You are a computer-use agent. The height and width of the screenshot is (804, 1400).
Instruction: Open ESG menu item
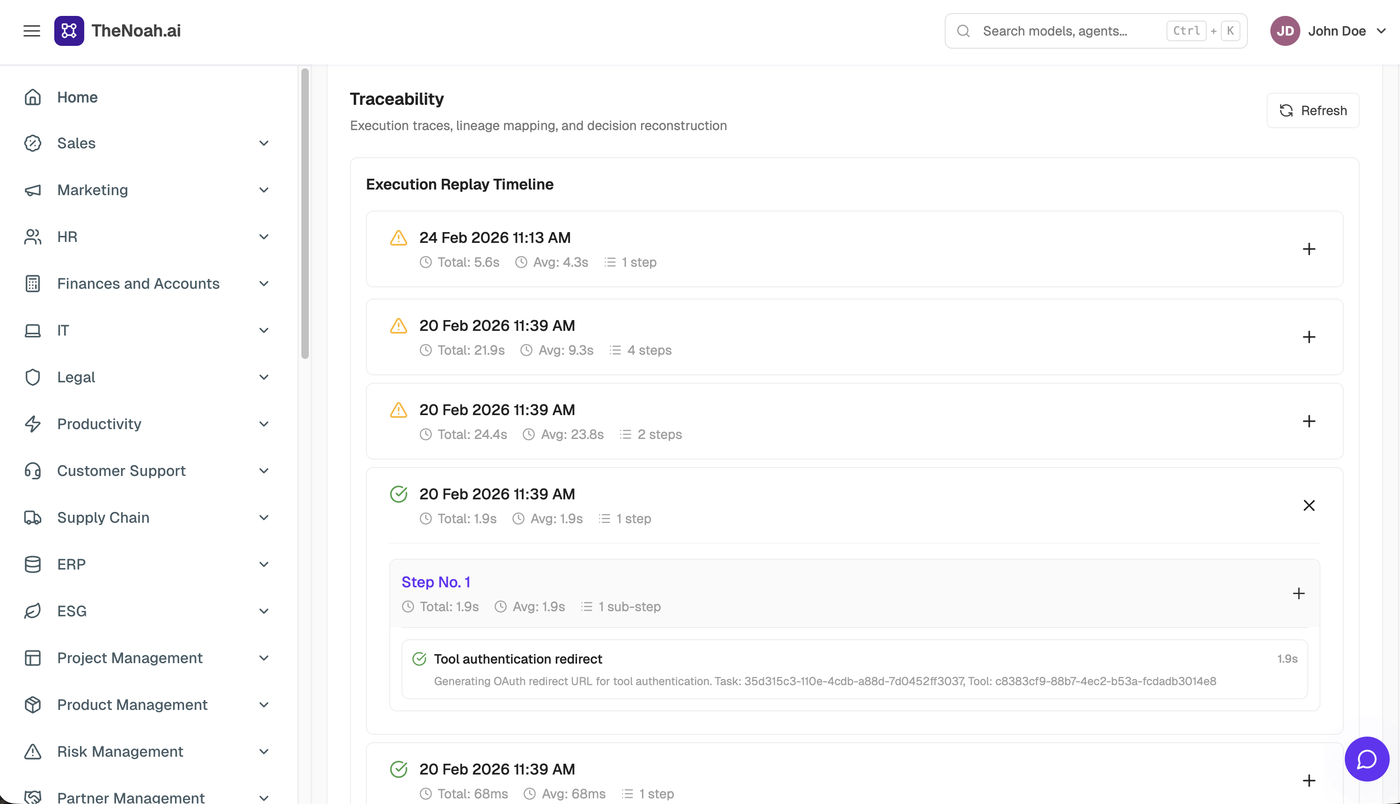point(148,611)
